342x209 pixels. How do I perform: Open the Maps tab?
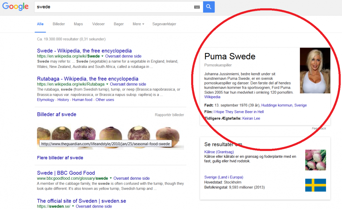(78, 24)
